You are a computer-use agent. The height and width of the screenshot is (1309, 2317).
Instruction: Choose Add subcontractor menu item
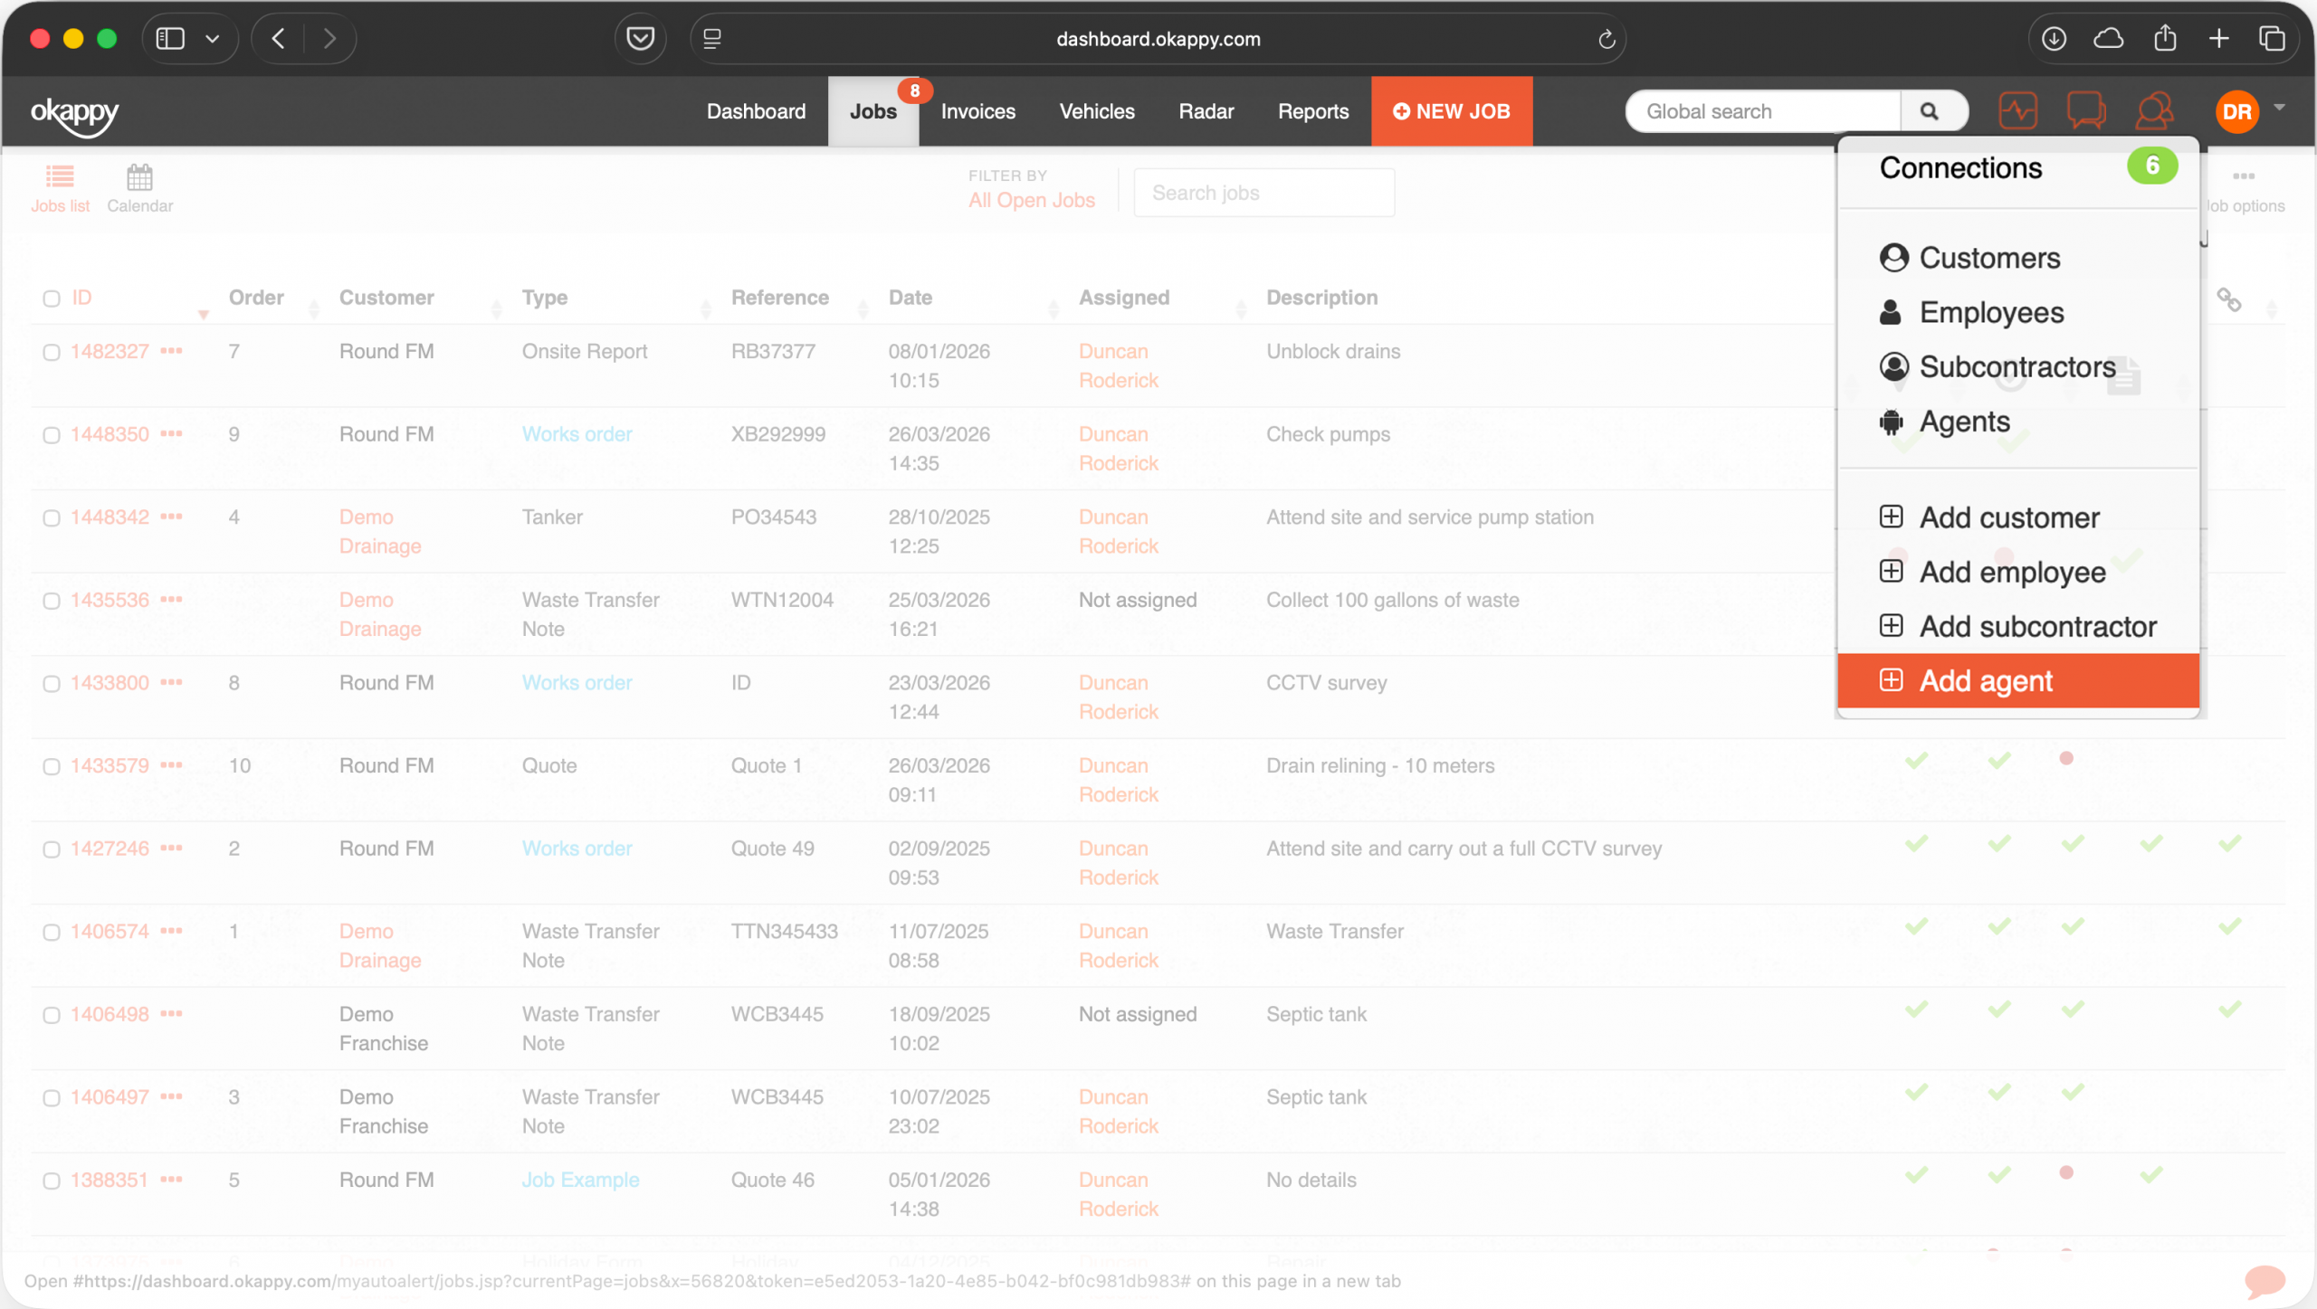point(2017,626)
